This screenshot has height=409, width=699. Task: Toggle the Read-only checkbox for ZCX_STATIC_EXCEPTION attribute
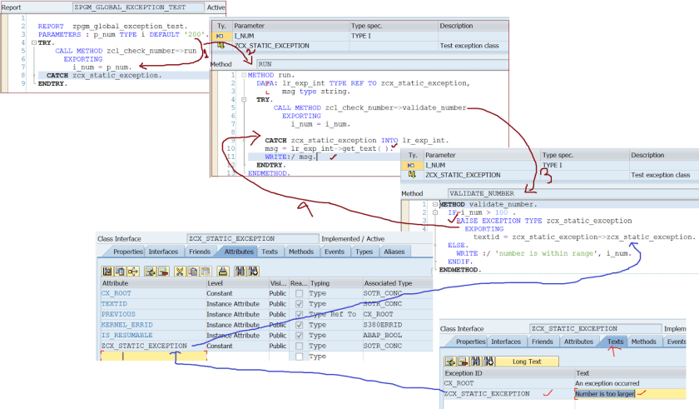pos(299,345)
